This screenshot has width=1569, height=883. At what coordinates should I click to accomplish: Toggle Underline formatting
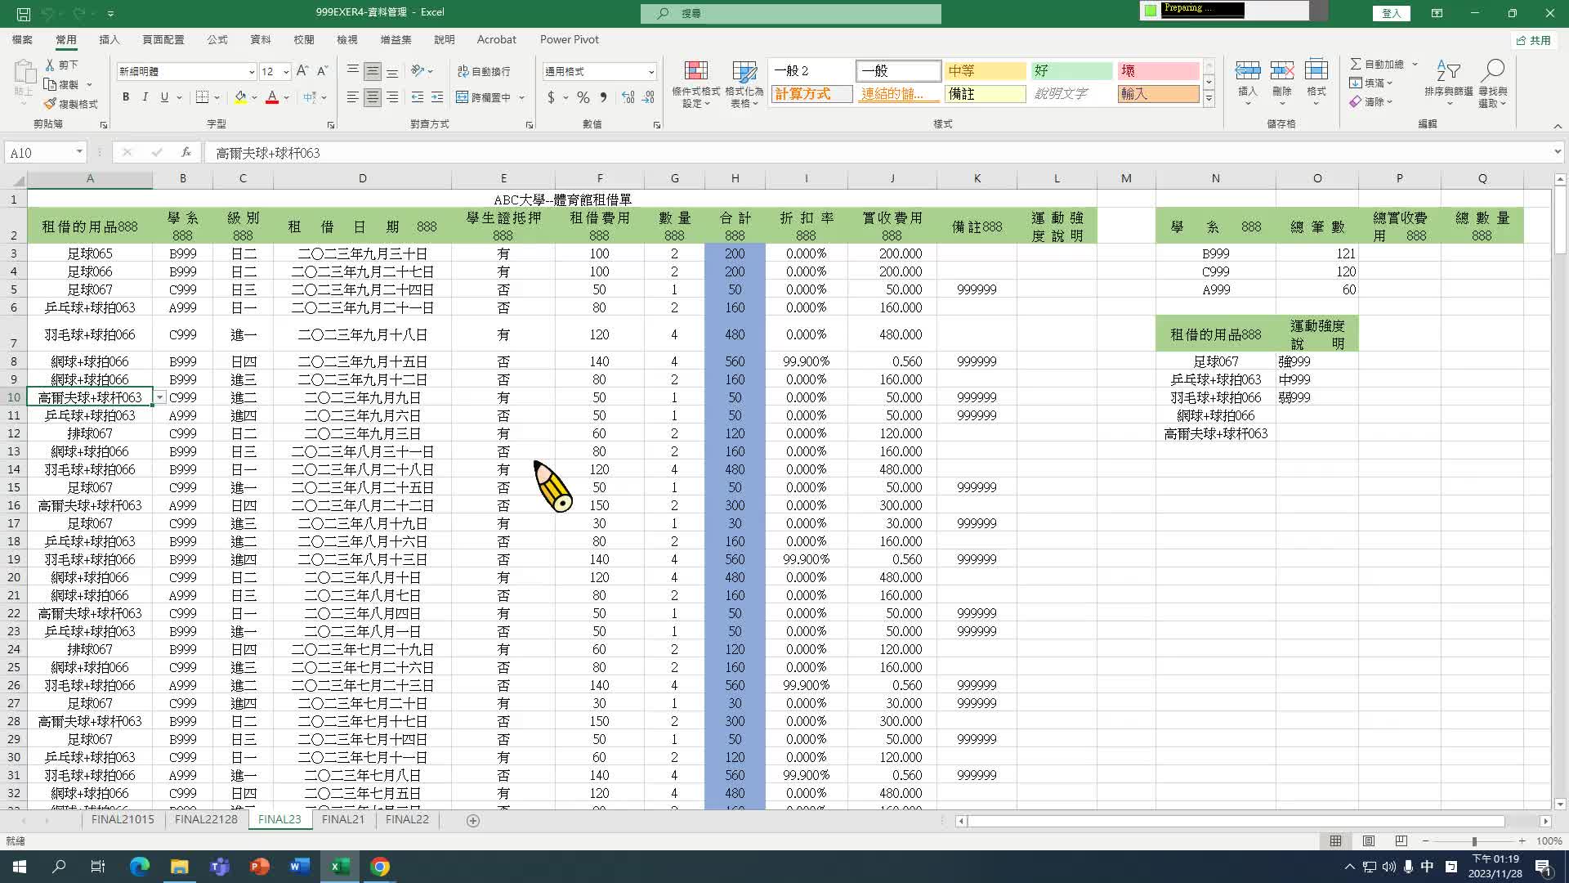[x=164, y=97]
